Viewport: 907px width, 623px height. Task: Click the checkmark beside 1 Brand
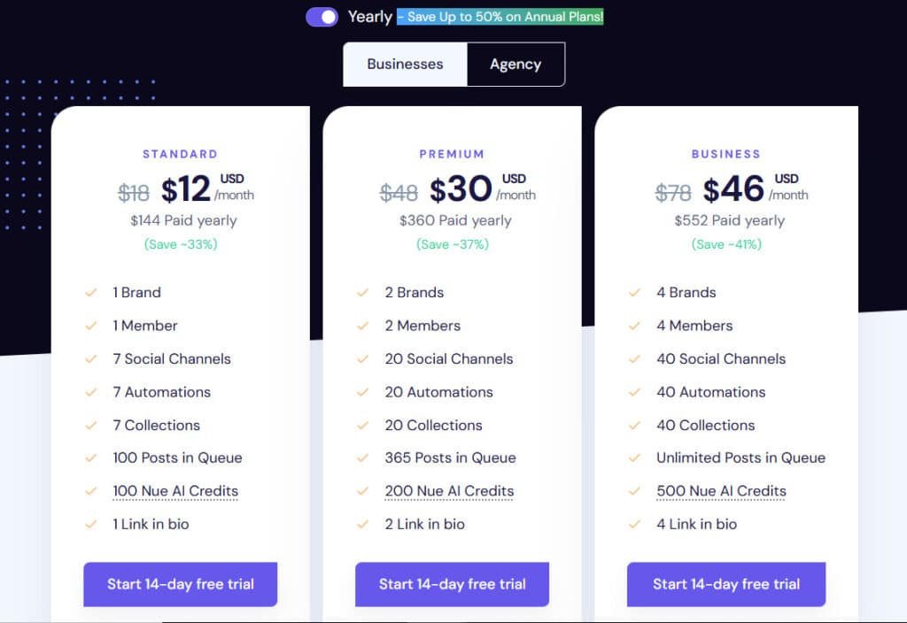coord(91,292)
